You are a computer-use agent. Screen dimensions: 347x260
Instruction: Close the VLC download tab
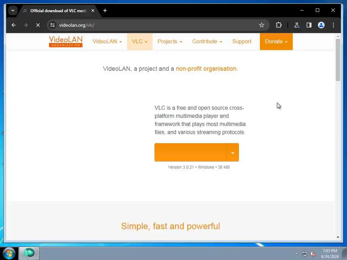(x=93, y=10)
